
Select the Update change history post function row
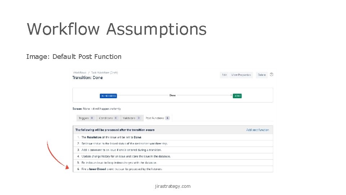[x=126, y=156]
